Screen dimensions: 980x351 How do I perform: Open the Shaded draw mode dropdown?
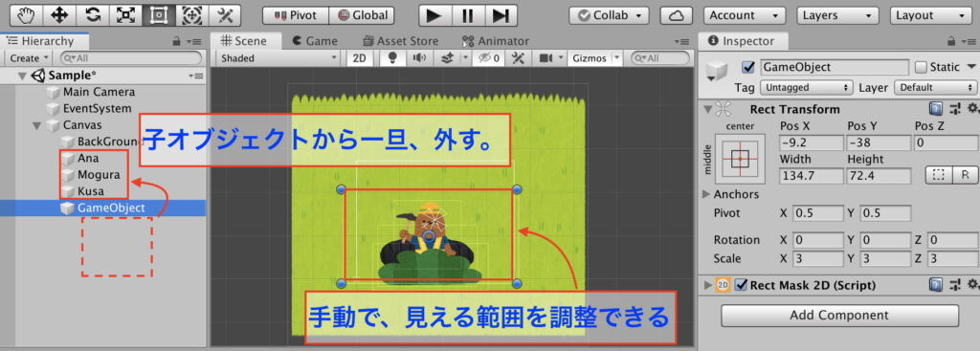(x=278, y=58)
